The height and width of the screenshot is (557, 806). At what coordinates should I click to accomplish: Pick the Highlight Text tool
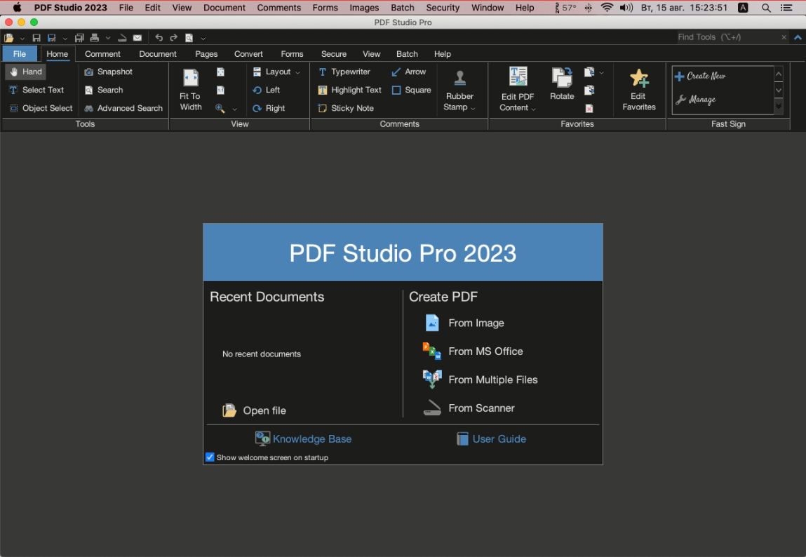click(x=349, y=90)
